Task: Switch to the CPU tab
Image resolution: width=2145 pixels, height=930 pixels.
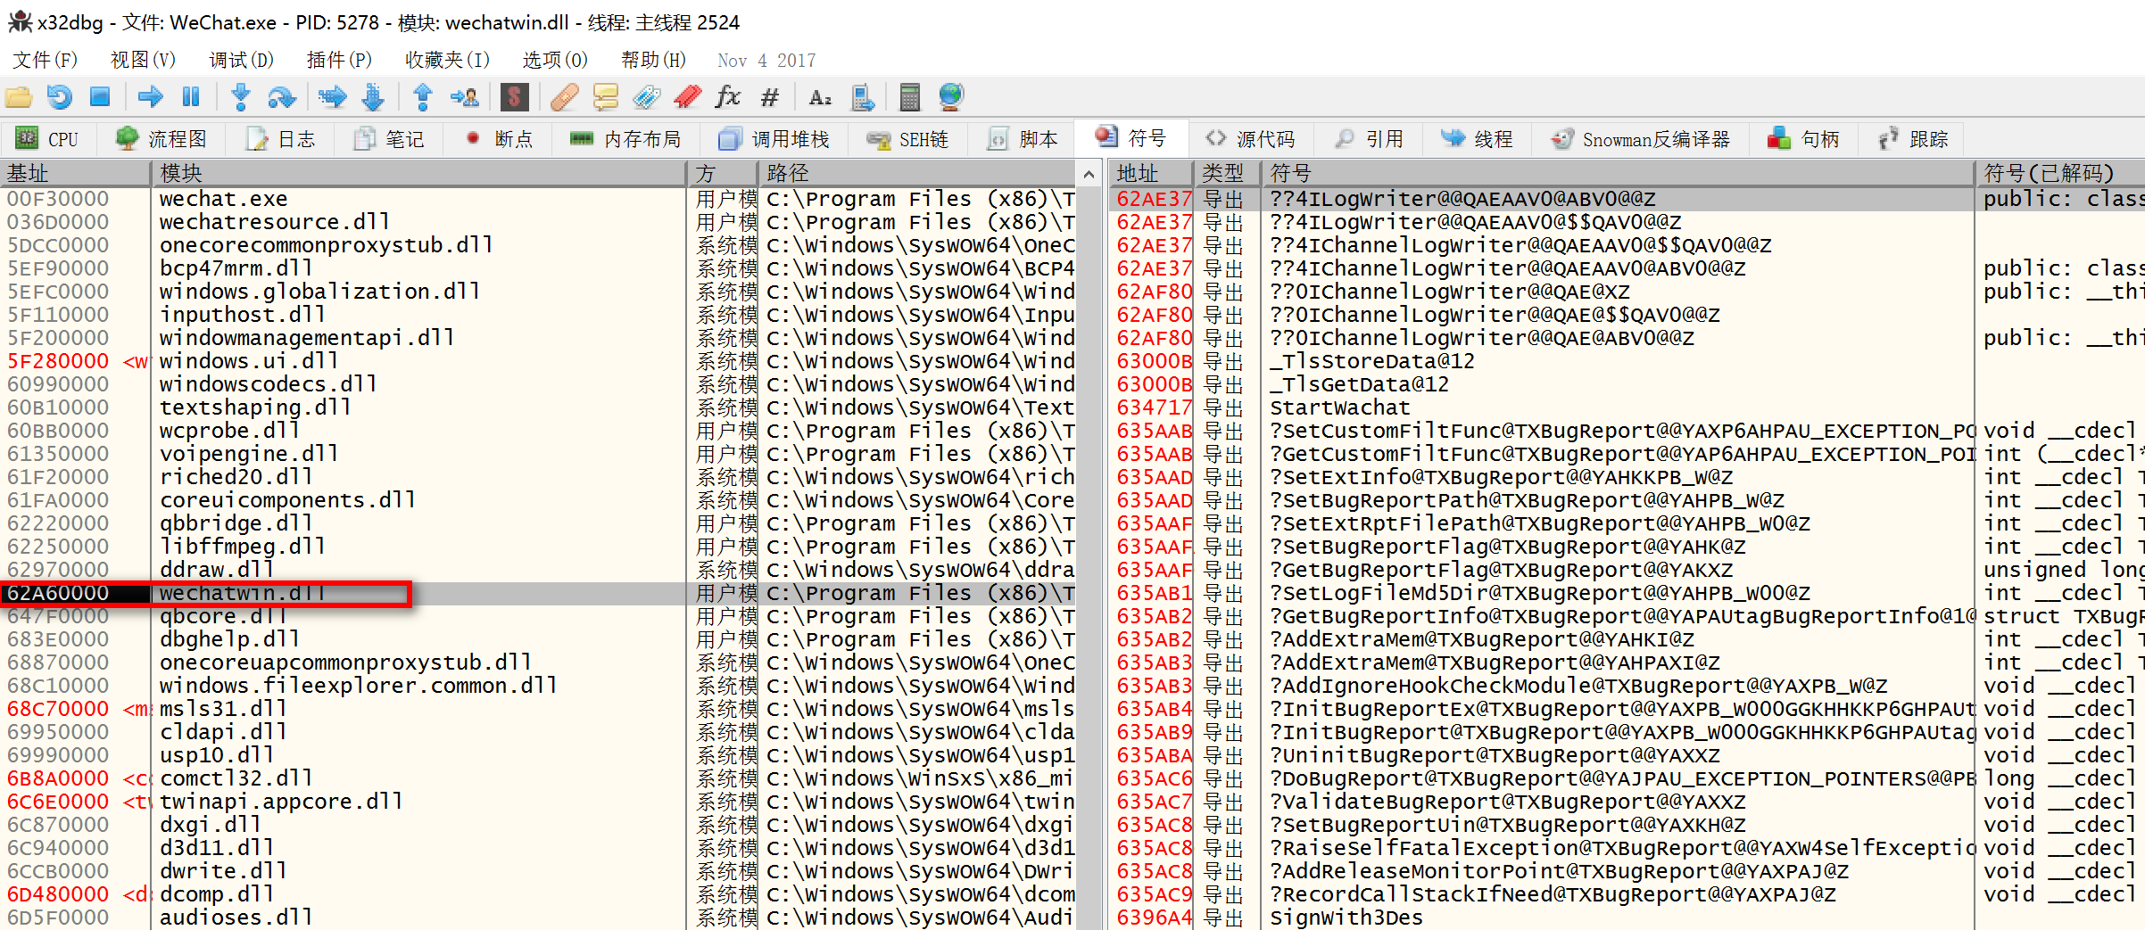Action: (48, 139)
